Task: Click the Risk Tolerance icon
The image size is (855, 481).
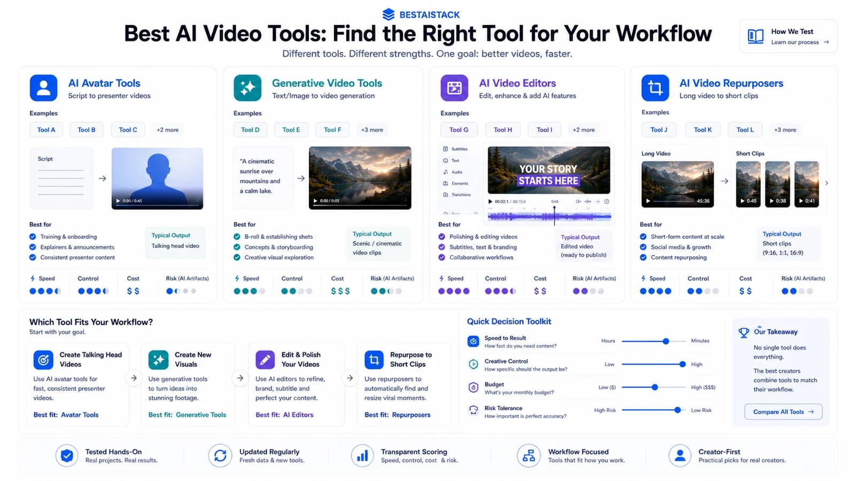Action: [473, 410]
